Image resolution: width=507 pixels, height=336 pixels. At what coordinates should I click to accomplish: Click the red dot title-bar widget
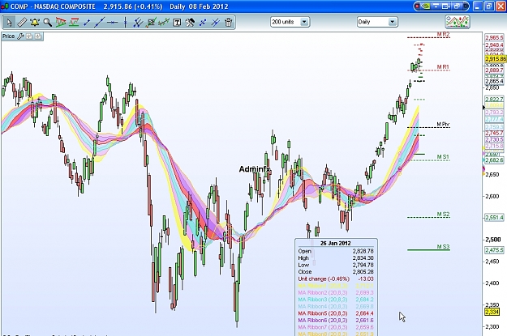coord(418,6)
